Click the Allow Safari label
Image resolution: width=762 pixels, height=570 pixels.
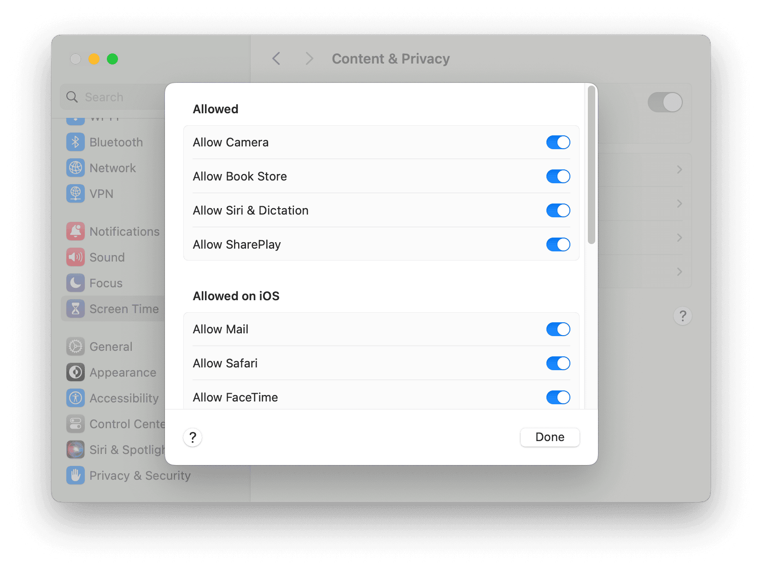click(225, 363)
